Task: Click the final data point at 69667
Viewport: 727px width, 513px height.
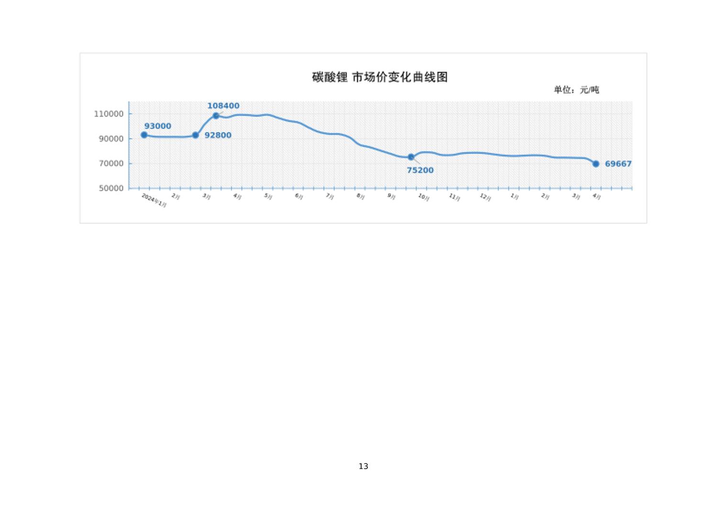Action: click(x=595, y=164)
